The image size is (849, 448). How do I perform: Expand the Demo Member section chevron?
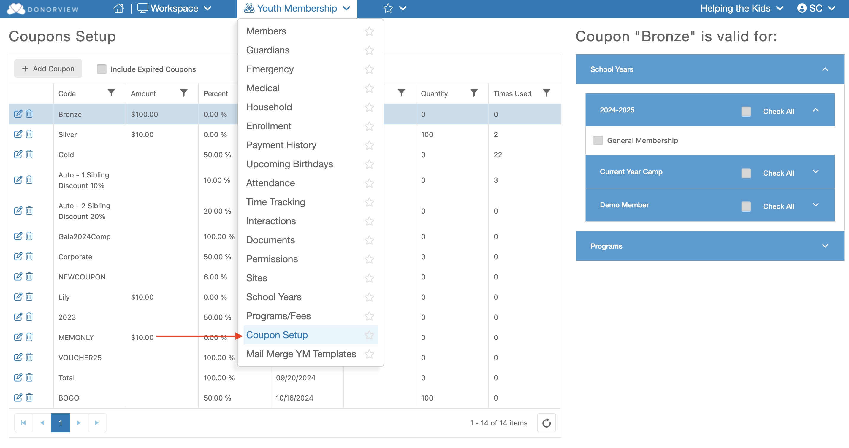815,205
